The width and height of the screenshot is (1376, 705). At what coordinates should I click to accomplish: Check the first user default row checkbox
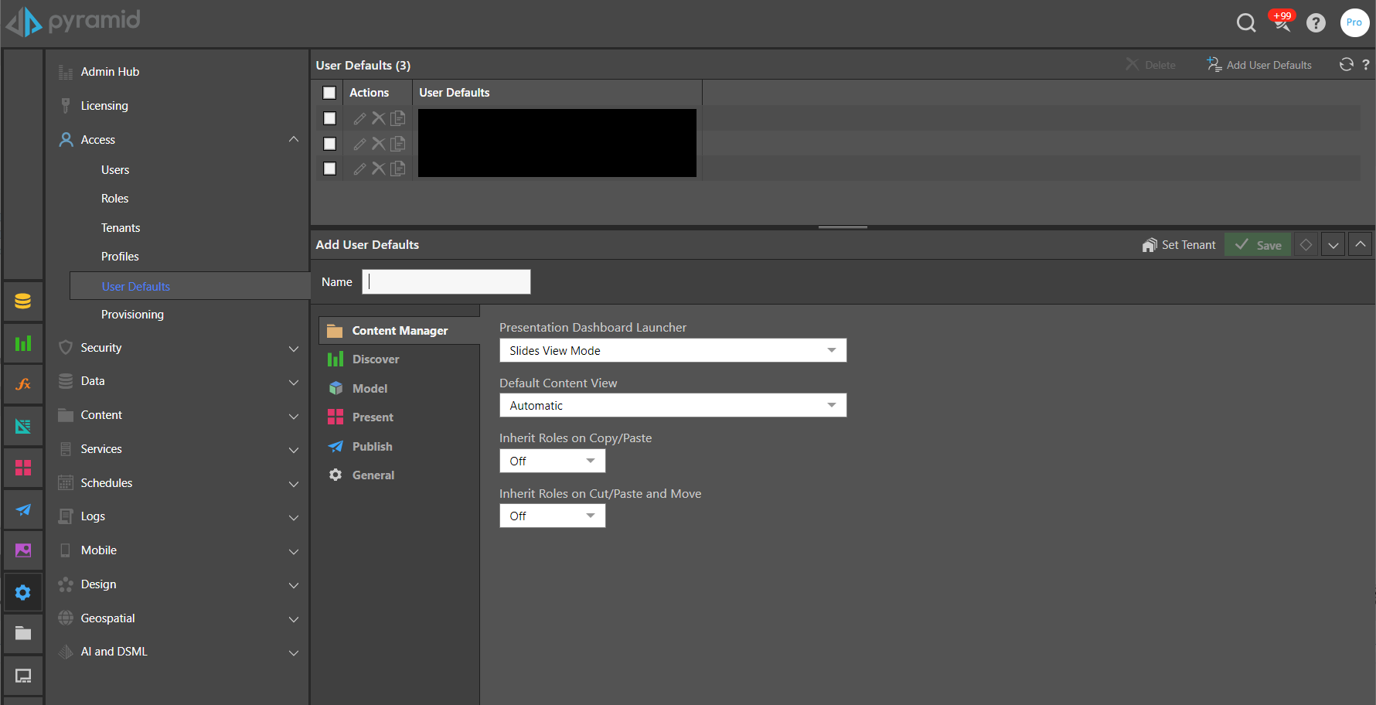(x=329, y=118)
